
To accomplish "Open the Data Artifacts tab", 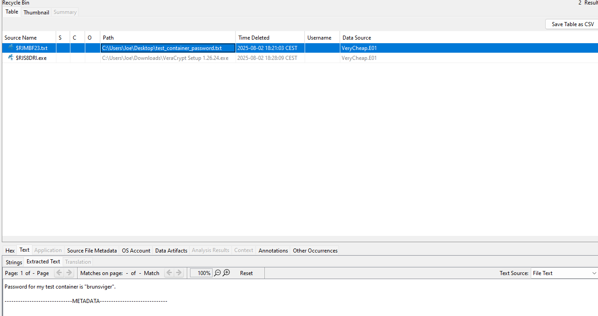I will 171,250.
